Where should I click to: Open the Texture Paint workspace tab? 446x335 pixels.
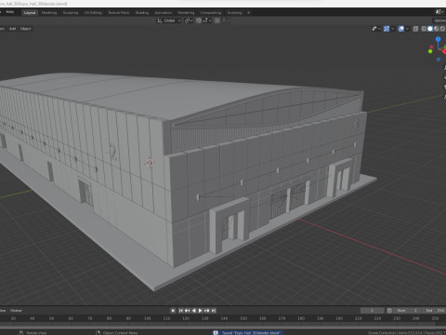118,13
